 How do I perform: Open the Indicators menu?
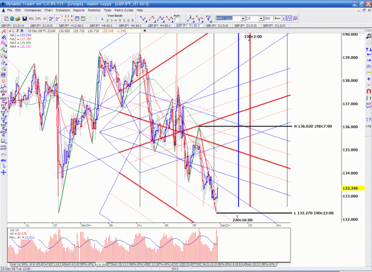(62, 10)
